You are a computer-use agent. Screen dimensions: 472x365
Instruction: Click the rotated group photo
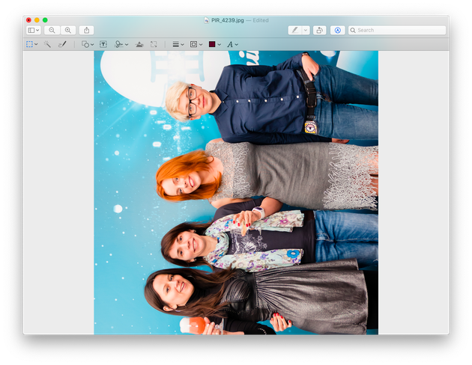tap(236, 192)
